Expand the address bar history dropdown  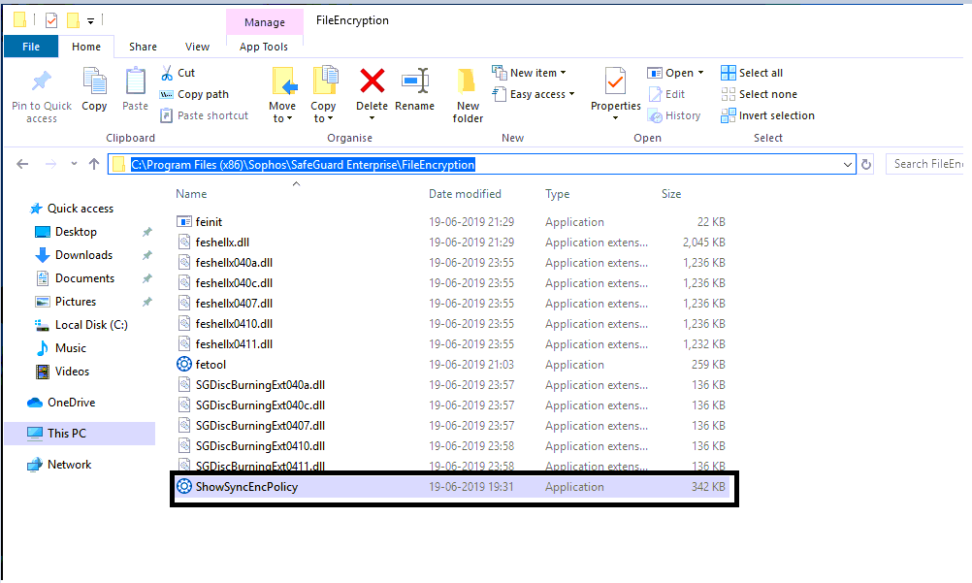[849, 165]
